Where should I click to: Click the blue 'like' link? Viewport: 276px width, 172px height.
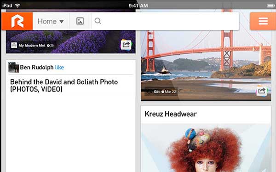pyautogui.click(x=59, y=67)
